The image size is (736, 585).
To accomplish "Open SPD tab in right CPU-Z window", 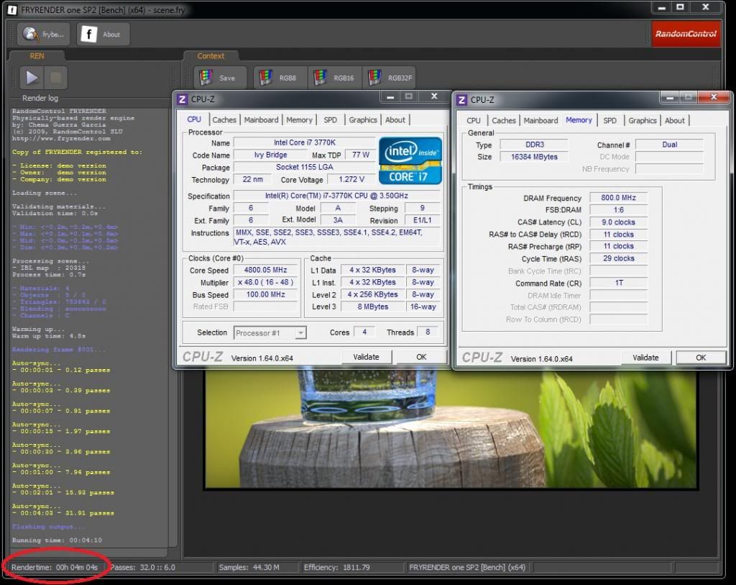I will pos(609,121).
